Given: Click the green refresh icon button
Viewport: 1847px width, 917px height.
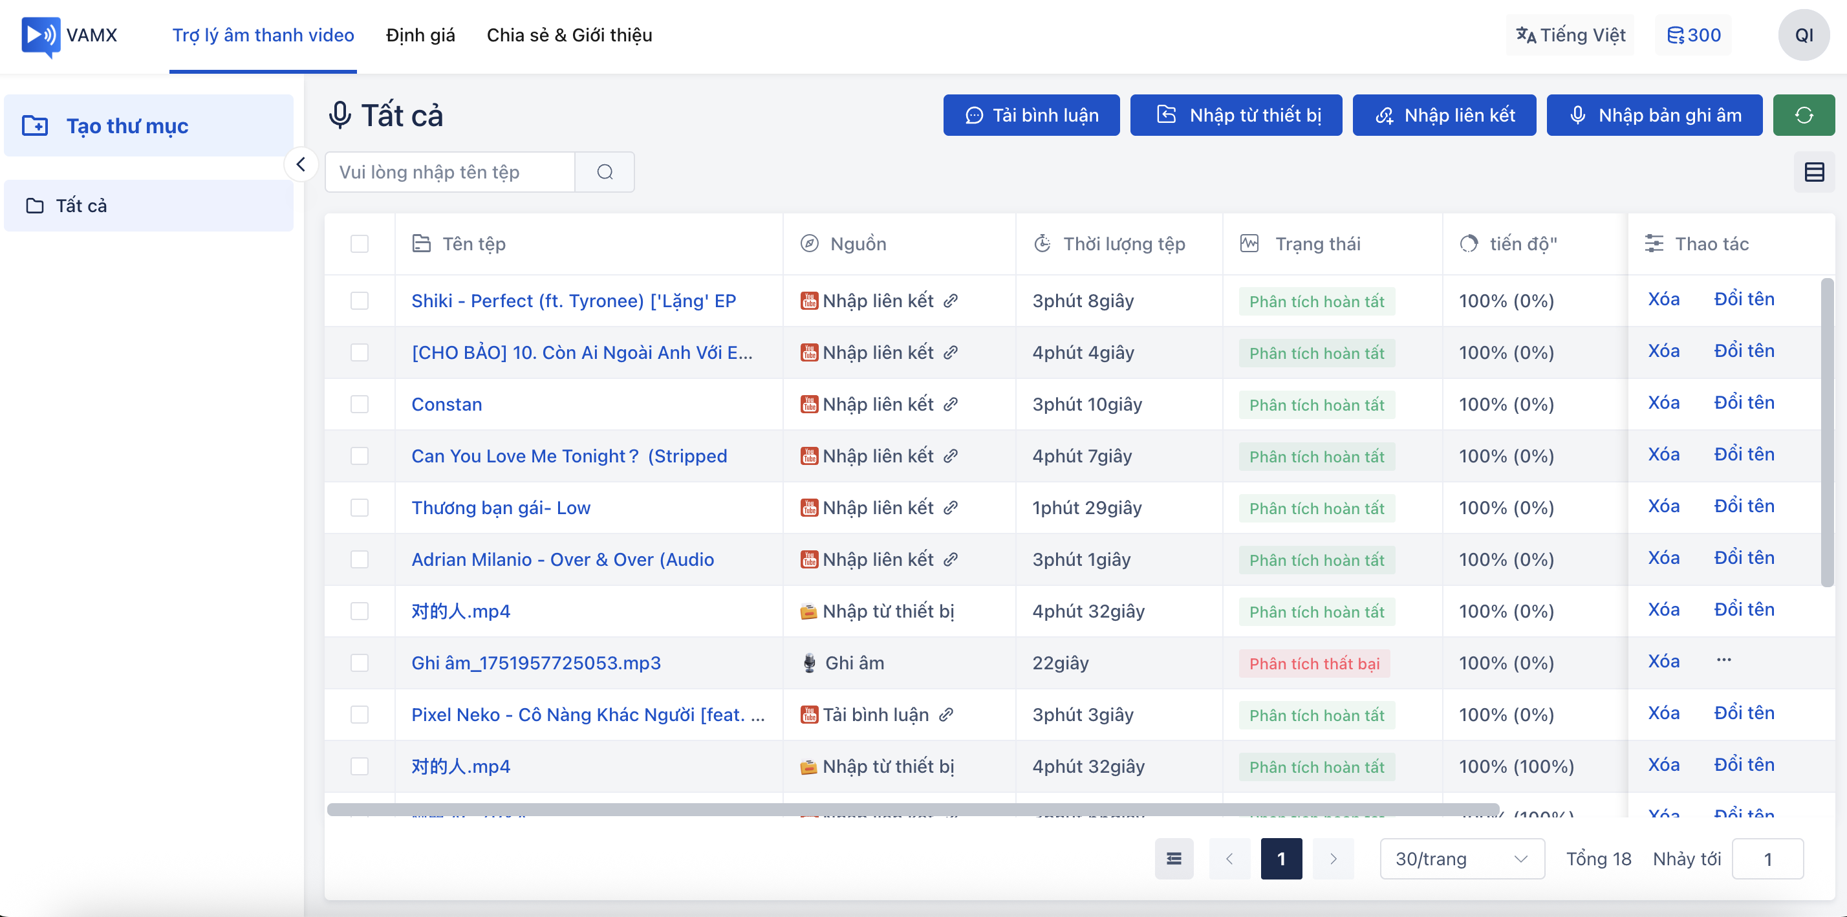Looking at the screenshot, I should tap(1802, 114).
